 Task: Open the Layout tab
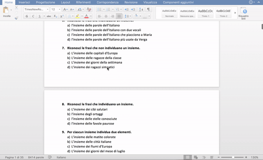coord(65,2)
